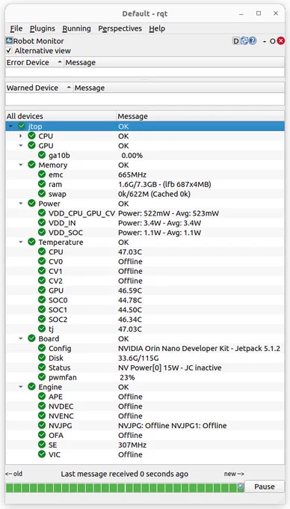Select the CV1 temperature row

click(145, 271)
